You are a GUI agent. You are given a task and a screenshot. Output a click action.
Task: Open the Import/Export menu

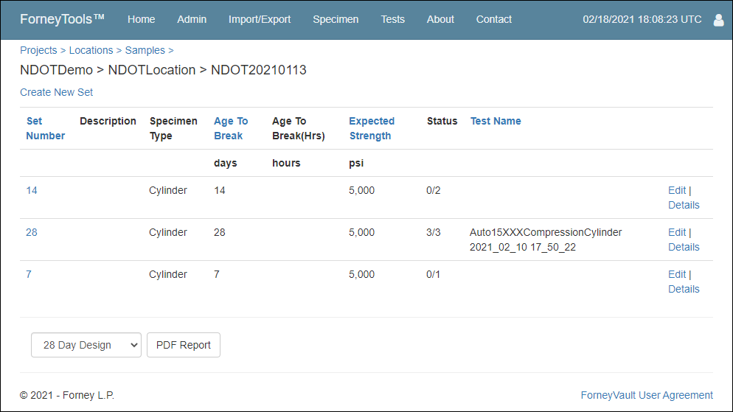(x=260, y=20)
